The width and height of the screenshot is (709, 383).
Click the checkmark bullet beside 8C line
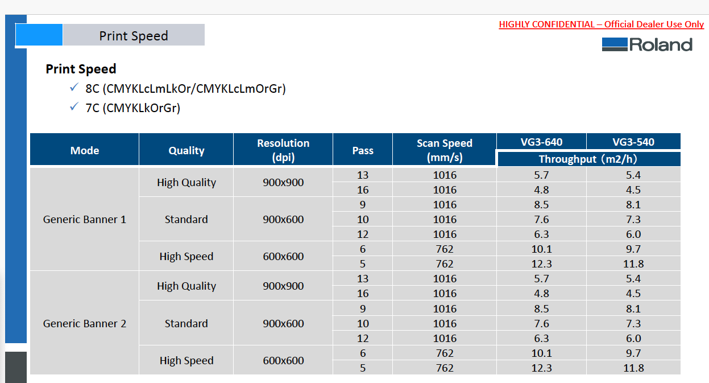coord(74,88)
